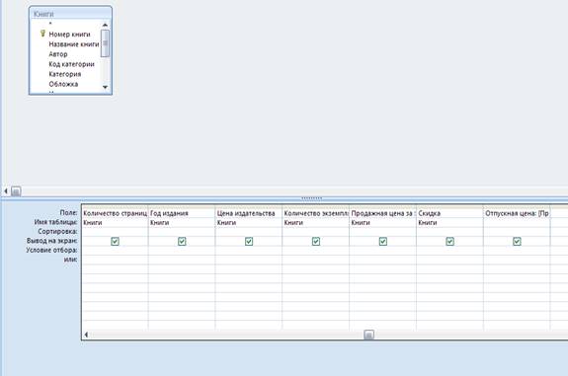Click the Имя таблицы row label
The image size is (568, 376).
[55, 222]
